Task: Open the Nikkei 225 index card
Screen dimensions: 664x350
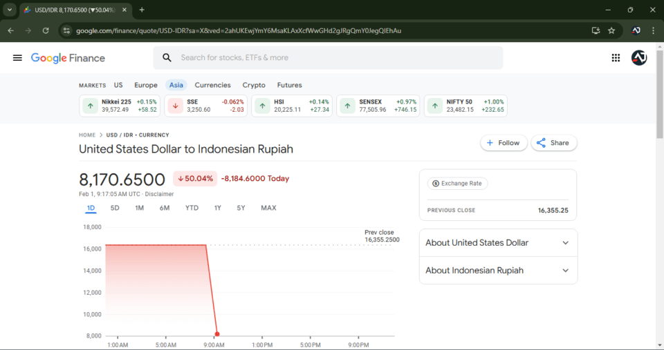Action: (120, 106)
